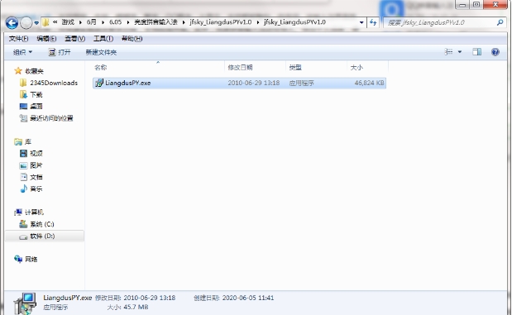
Task: Open the 系统 (C:) drive
Action: click(42, 224)
